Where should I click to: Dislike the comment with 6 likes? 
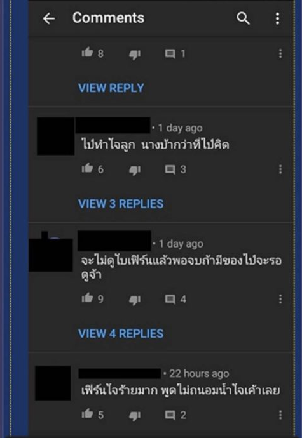point(135,170)
